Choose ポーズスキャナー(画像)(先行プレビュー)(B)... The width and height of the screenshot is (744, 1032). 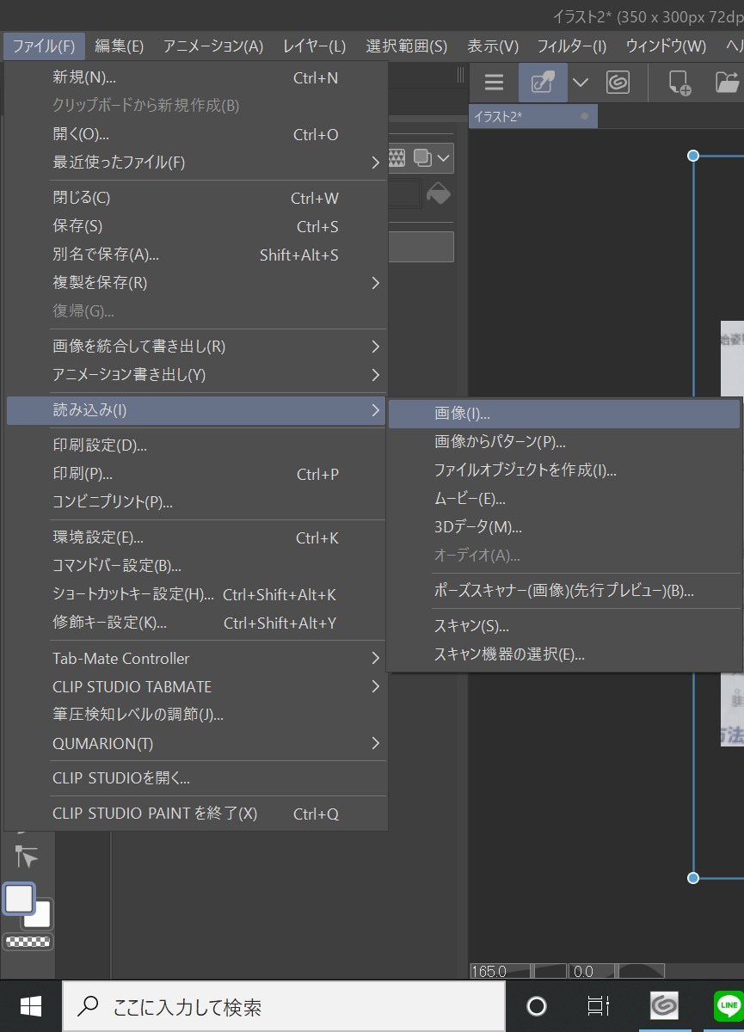click(x=564, y=591)
